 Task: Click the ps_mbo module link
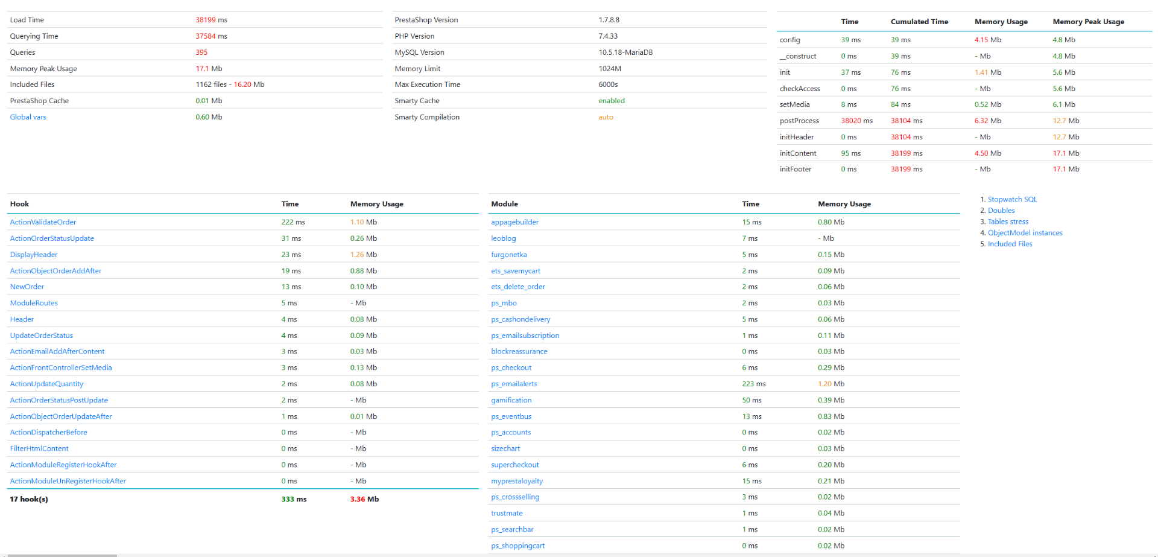point(504,303)
